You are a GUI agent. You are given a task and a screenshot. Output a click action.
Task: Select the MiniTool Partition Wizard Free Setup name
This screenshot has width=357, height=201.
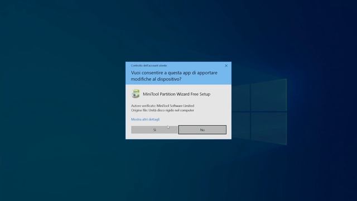point(176,94)
